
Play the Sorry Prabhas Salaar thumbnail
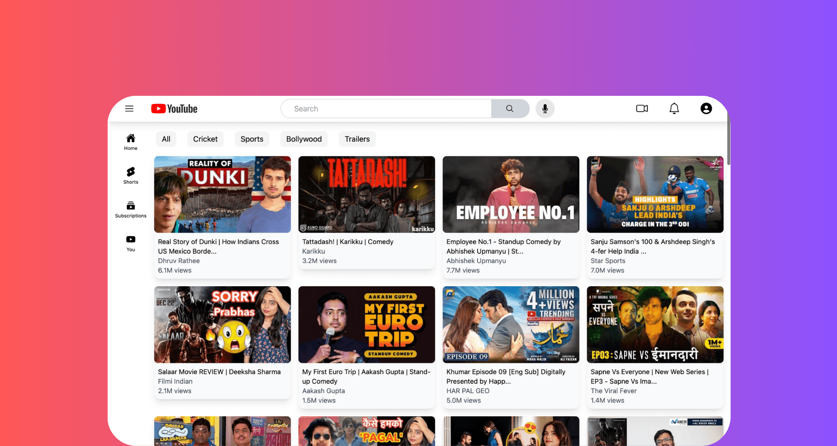point(222,324)
